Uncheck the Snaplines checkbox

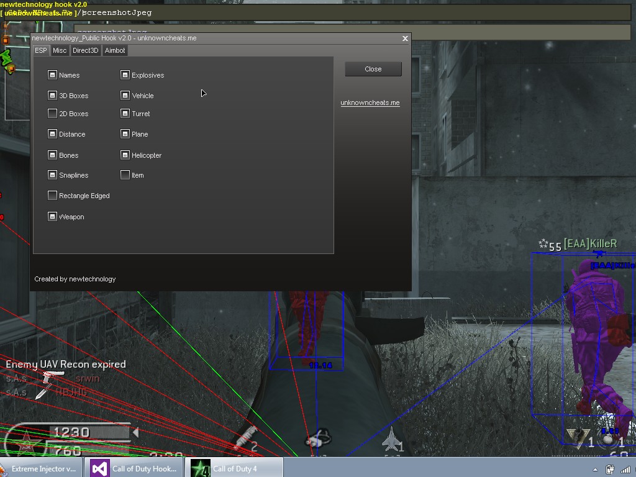coord(53,175)
